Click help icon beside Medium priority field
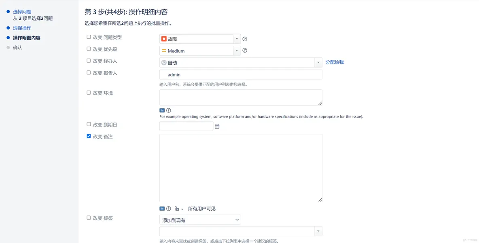479x243 pixels. coord(245,51)
